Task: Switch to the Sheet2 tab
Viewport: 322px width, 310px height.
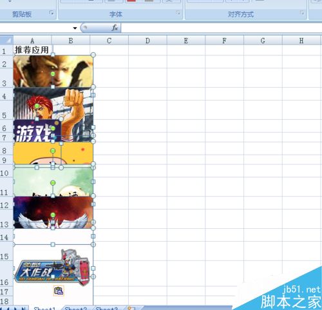Action: pos(76,308)
